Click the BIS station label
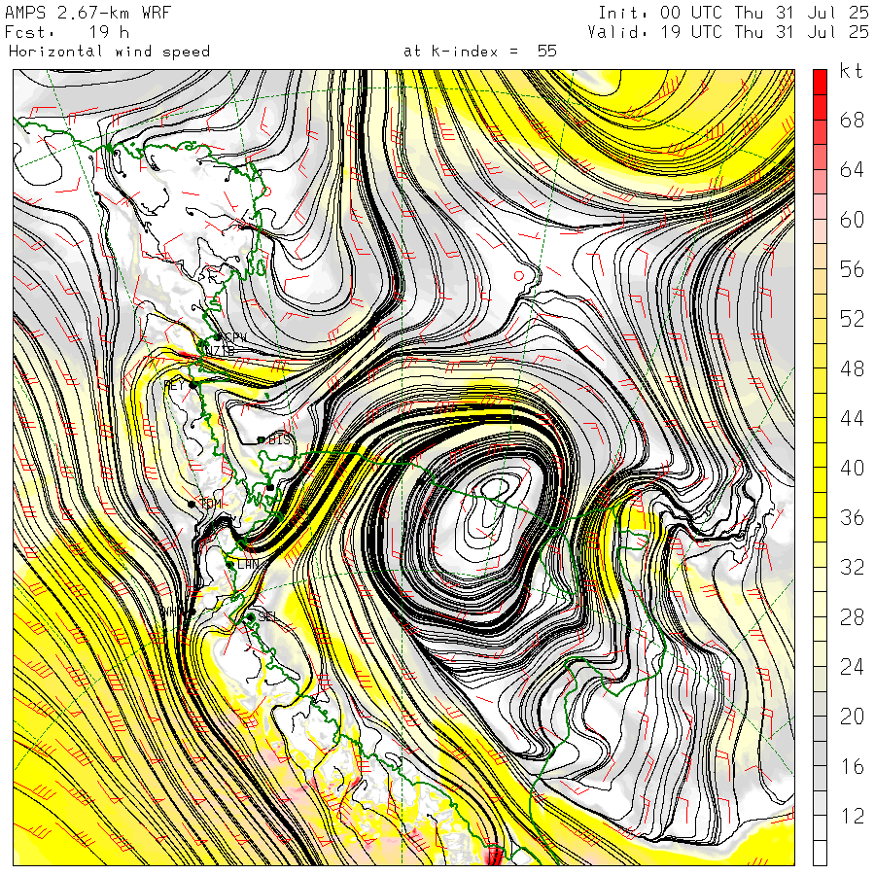 point(280,439)
